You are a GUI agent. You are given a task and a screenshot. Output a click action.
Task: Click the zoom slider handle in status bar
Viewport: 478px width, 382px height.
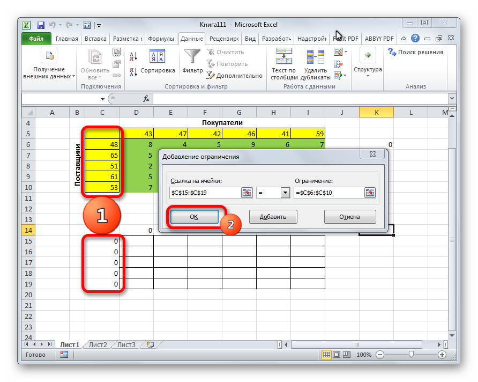point(411,355)
